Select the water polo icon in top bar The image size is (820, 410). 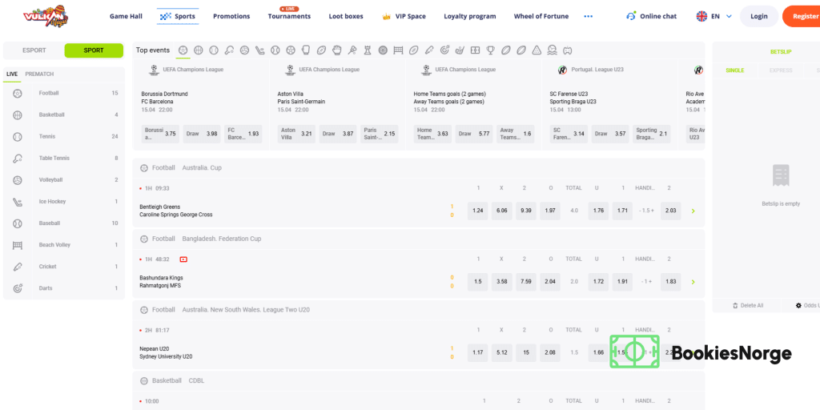[x=553, y=50]
